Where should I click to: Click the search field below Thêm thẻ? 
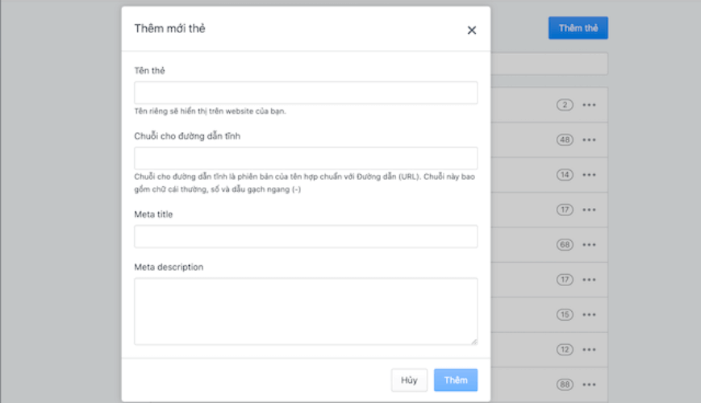pos(549,64)
